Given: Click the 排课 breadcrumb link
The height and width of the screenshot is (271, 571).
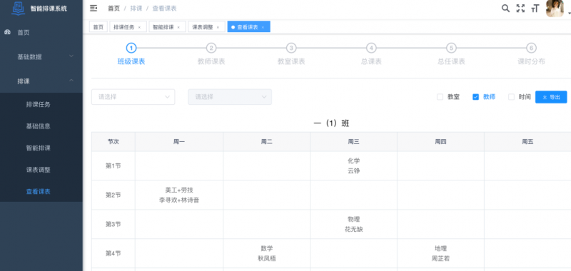Looking at the screenshot, I should (136, 9).
